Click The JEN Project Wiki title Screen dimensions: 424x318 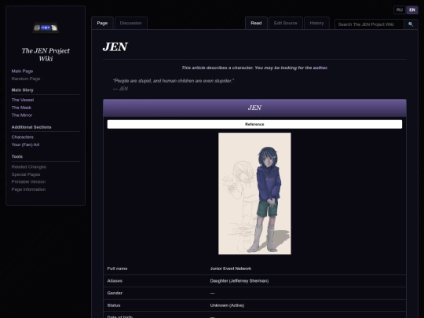click(x=46, y=55)
